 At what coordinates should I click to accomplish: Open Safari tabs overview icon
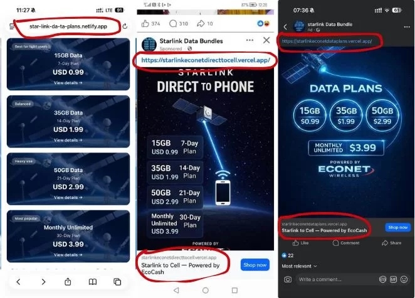[x=117, y=282]
